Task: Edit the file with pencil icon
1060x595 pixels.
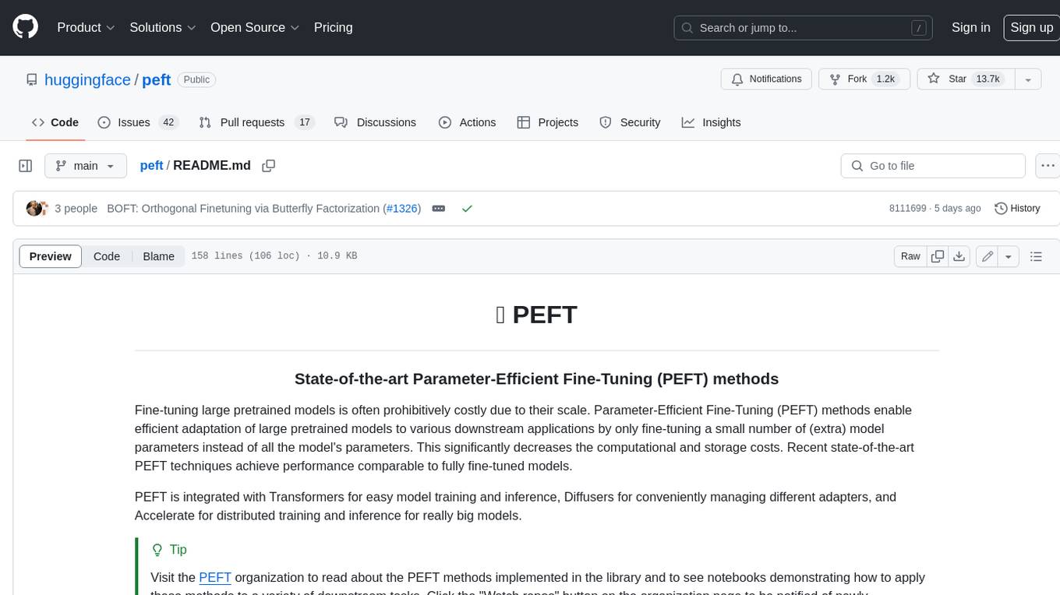Action: 988,256
